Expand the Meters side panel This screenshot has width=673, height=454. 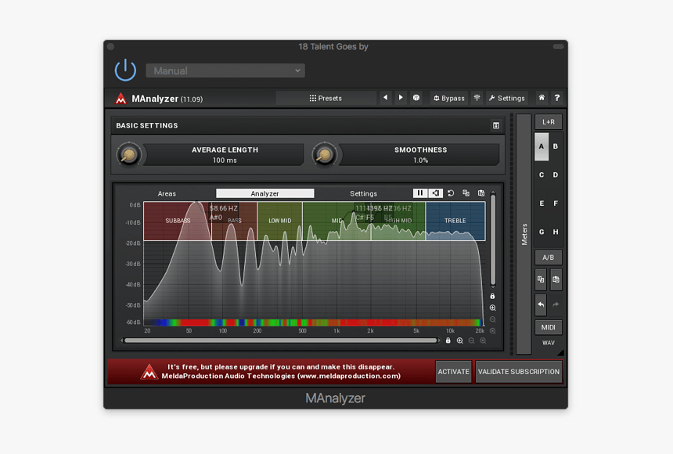[524, 234]
